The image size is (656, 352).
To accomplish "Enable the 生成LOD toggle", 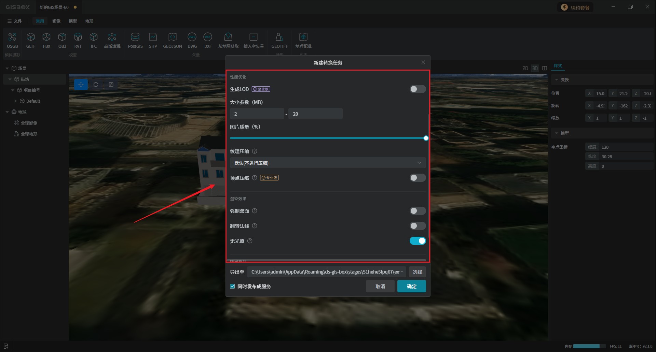I will click(x=418, y=89).
